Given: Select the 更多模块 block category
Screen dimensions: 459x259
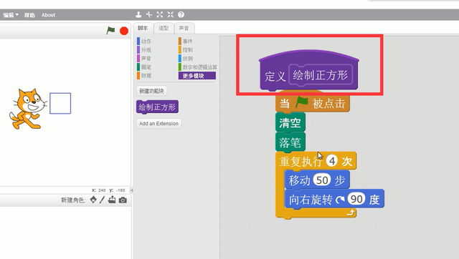Looking at the screenshot, I should [197, 76].
